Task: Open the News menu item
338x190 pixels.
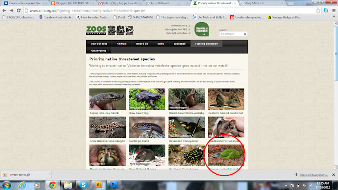Action: [x=161, y=44]
